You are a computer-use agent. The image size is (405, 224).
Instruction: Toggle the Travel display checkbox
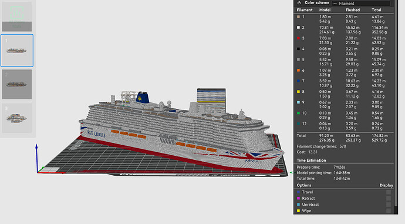388,192
